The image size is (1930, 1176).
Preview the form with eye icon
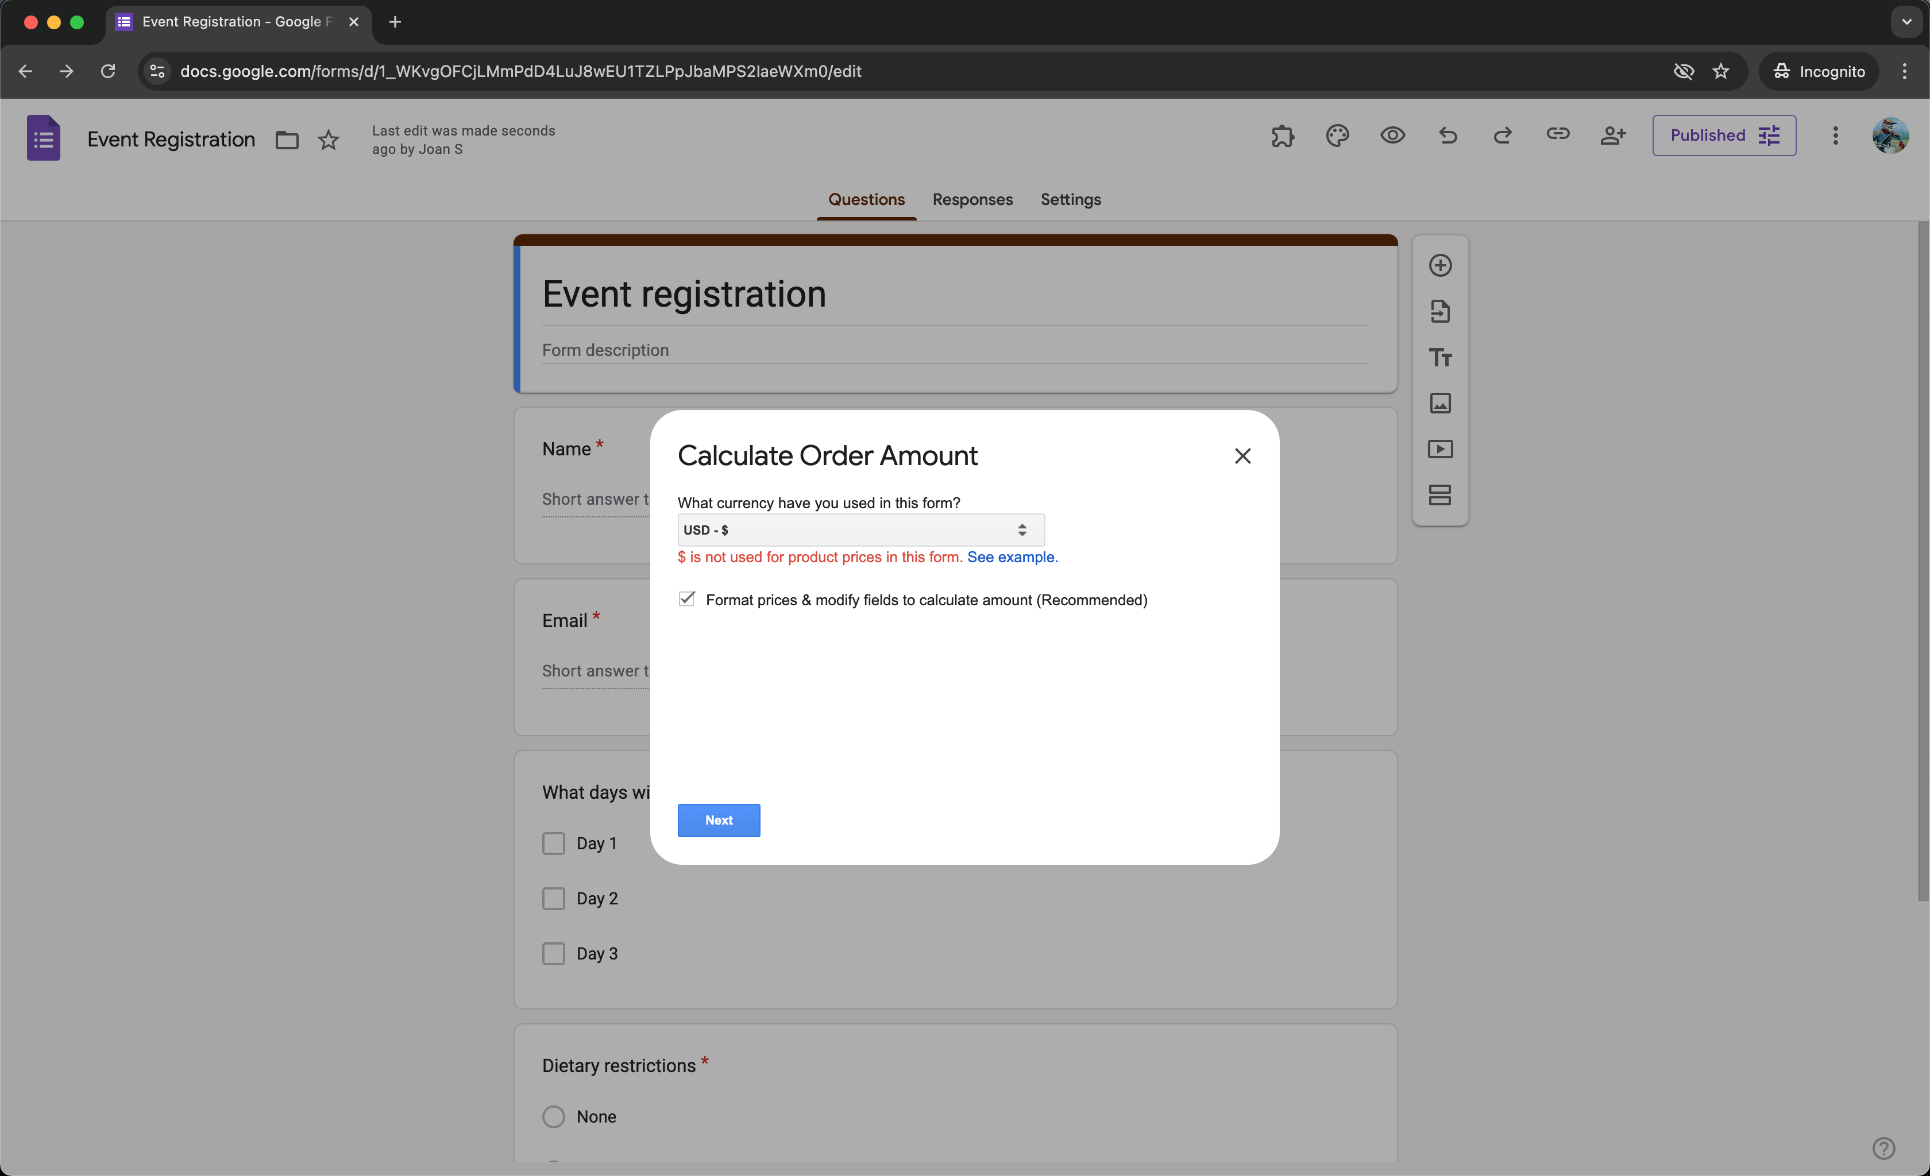coord(1392,136)
